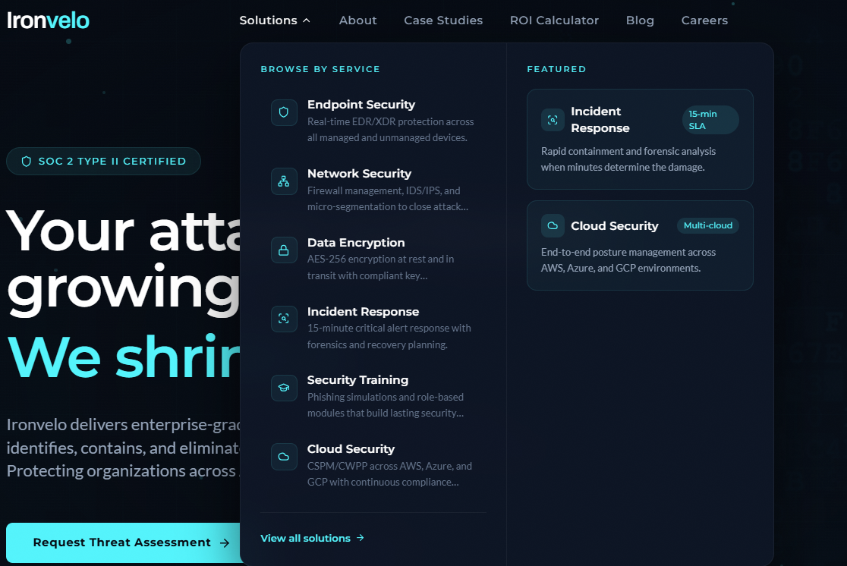Click the Data Encryption padlock icon

coord(284,250)
